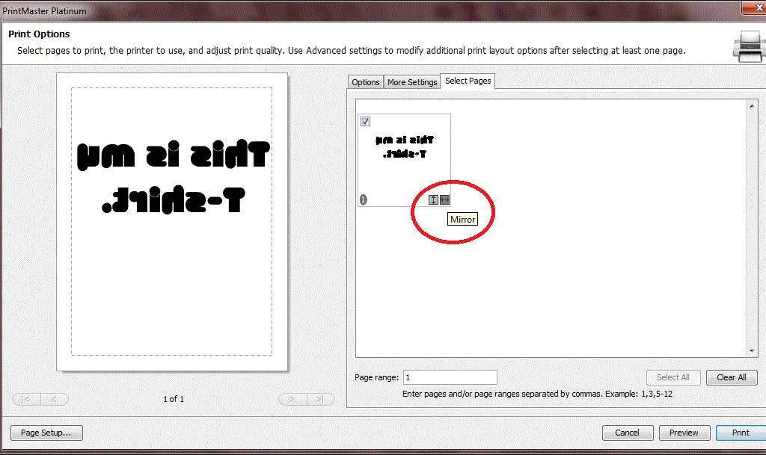Image resolution: width=766 pixels, height=455 pixels.
Task: Click the vertical flip icon on thumbnail
Action: [x=433, y=199]
